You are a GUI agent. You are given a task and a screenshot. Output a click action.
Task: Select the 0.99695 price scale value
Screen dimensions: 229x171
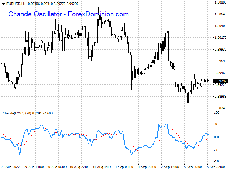pos(220,61)
